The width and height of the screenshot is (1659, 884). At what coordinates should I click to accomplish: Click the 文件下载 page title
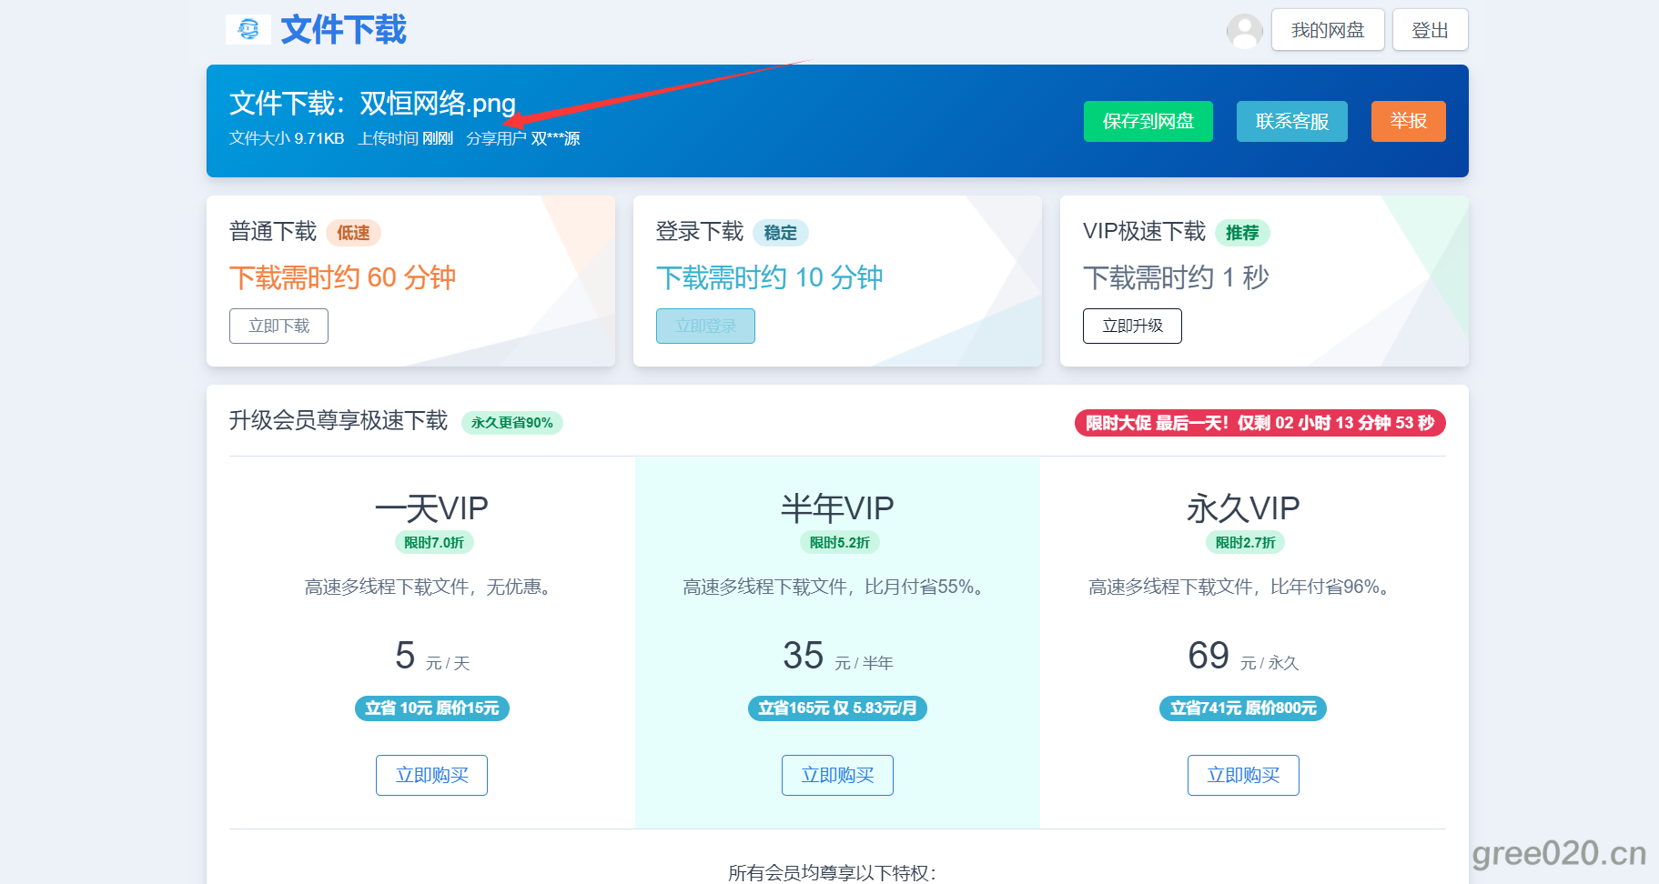point(343,30)
